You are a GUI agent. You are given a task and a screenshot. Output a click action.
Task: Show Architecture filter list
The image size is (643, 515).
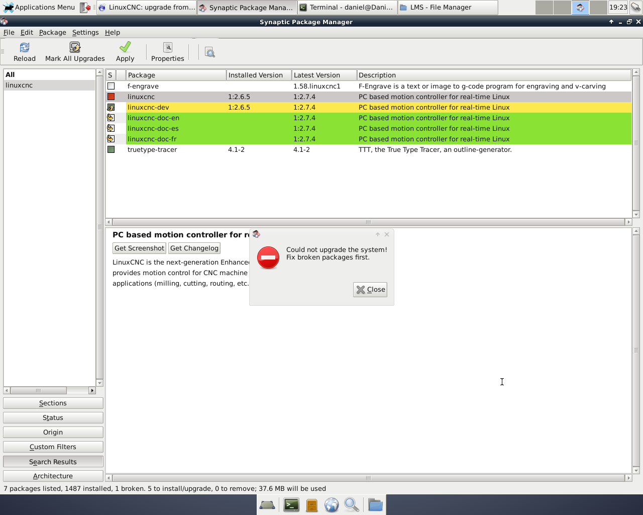tap(53, 476)
